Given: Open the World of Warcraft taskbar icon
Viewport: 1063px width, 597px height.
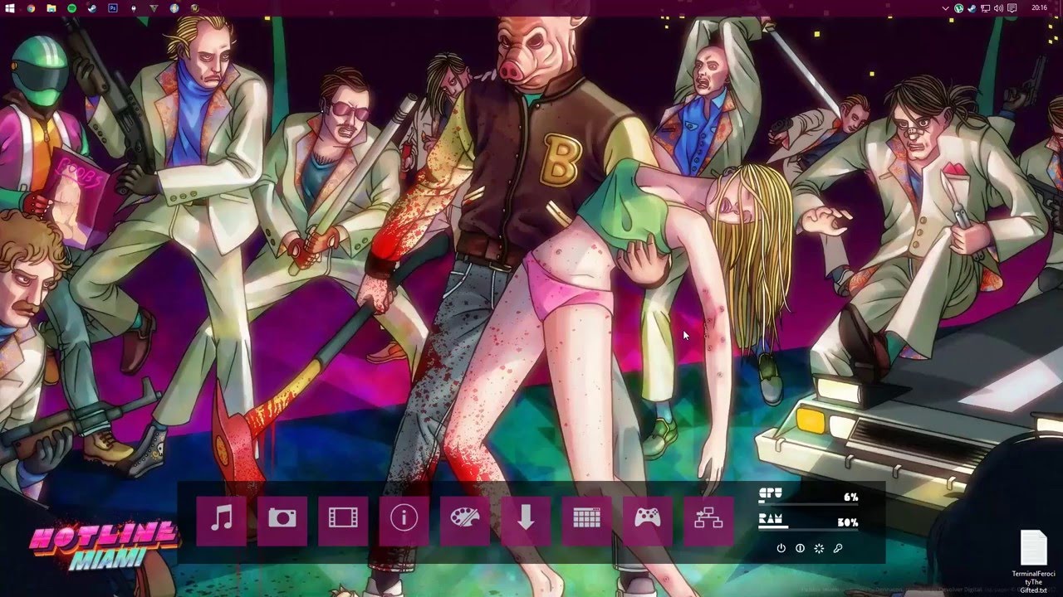Looking at the screenshot, I should pyautogui.click(x=195, y=8).
